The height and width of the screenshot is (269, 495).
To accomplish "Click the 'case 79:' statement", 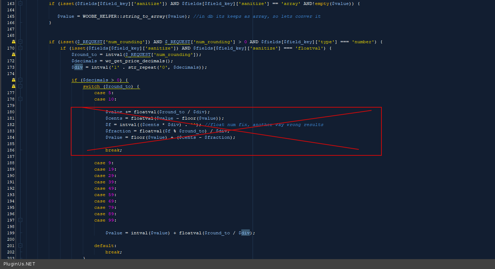I will pos(105,207).
